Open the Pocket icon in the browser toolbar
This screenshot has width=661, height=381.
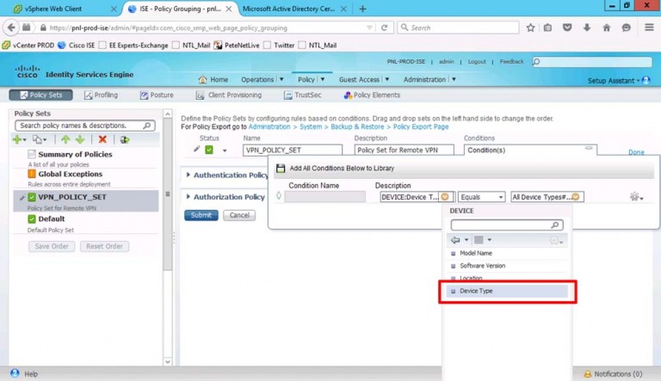(x=567, y=28)
